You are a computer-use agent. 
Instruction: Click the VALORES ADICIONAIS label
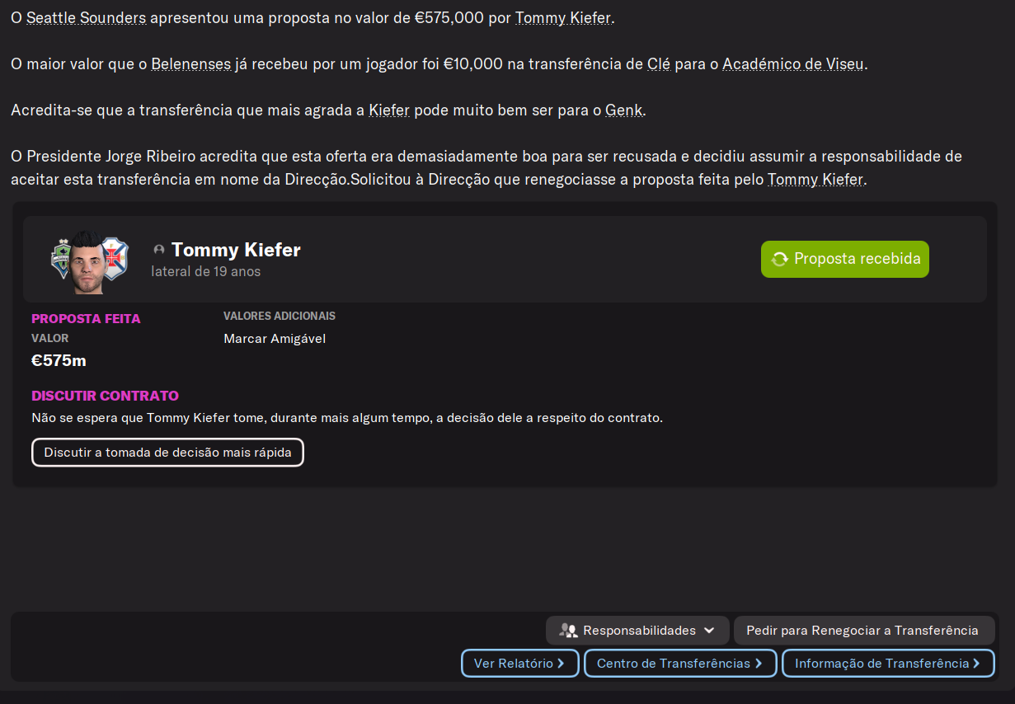(280, 316)
